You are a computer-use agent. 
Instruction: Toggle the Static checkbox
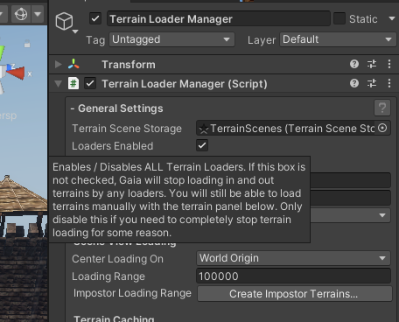pos(339,18)
